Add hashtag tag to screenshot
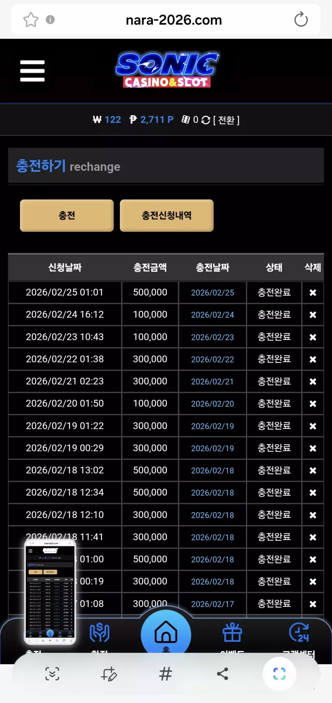332x703 pixels. point(166,674)
